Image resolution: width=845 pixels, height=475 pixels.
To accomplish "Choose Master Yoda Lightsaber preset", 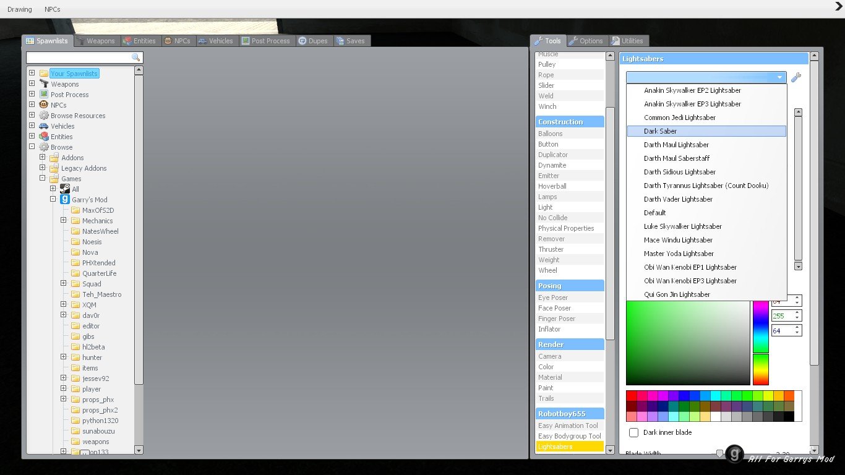I will 706,254.
